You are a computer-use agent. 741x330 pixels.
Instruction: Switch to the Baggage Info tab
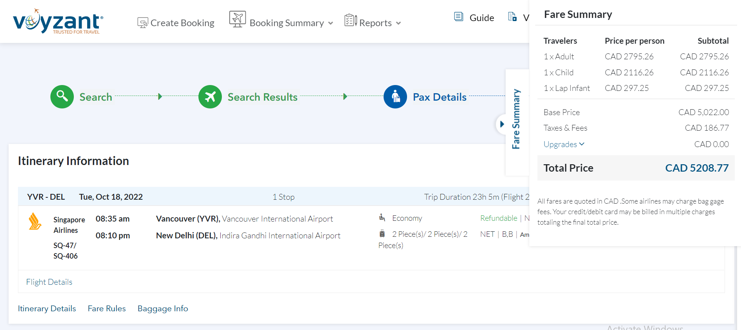[x=162, y=309]
